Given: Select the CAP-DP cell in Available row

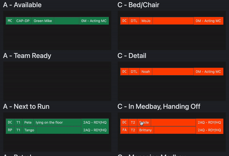Looking at the screenshot, I should point(23,21).
